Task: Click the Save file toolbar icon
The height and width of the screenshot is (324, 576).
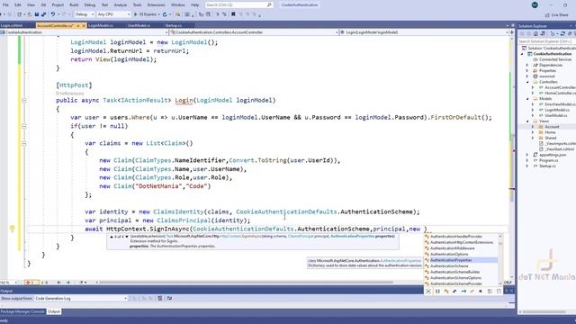Action: (x=37, y=14)
